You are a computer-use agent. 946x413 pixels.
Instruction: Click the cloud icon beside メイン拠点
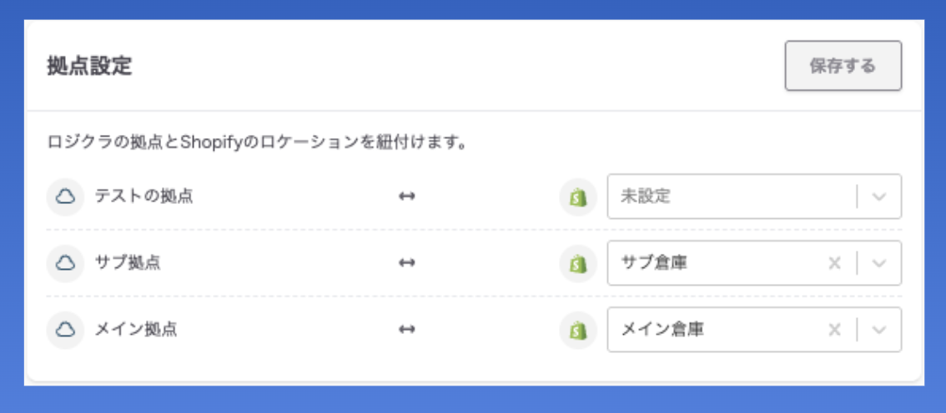click(x=65, y=330)
